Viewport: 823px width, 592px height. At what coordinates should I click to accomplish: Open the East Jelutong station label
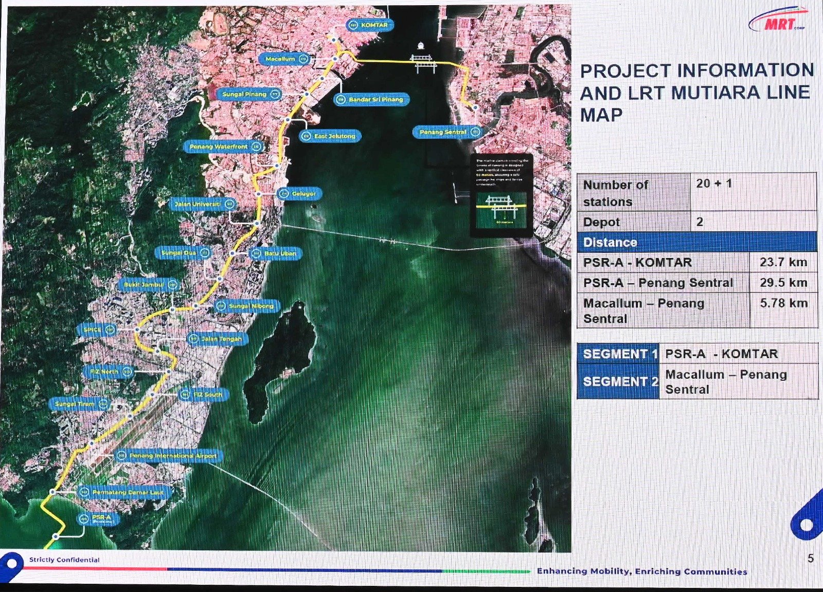point(330,136)
